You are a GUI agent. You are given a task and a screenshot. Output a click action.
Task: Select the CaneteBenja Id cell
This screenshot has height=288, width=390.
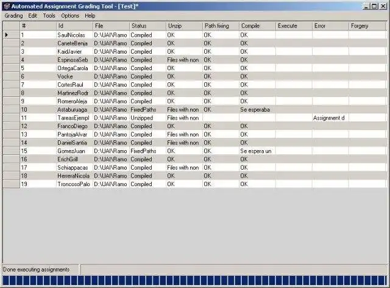(74, 43)
